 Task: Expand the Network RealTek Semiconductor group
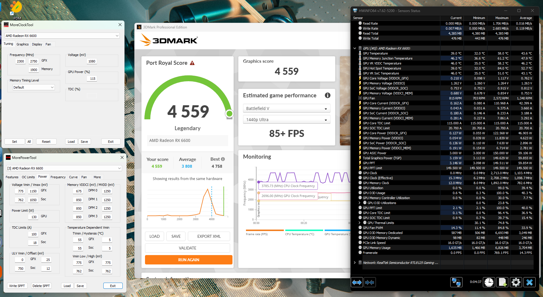click(355, 263)
